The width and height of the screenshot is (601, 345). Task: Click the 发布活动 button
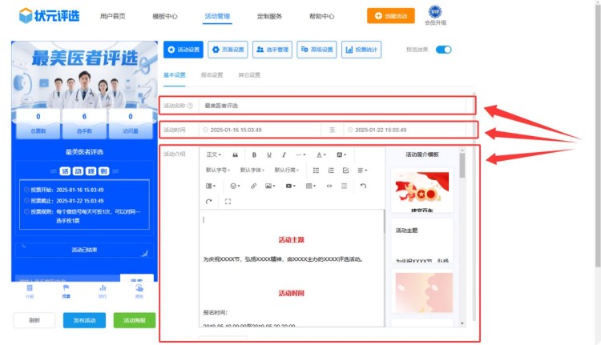click(84, 320)
